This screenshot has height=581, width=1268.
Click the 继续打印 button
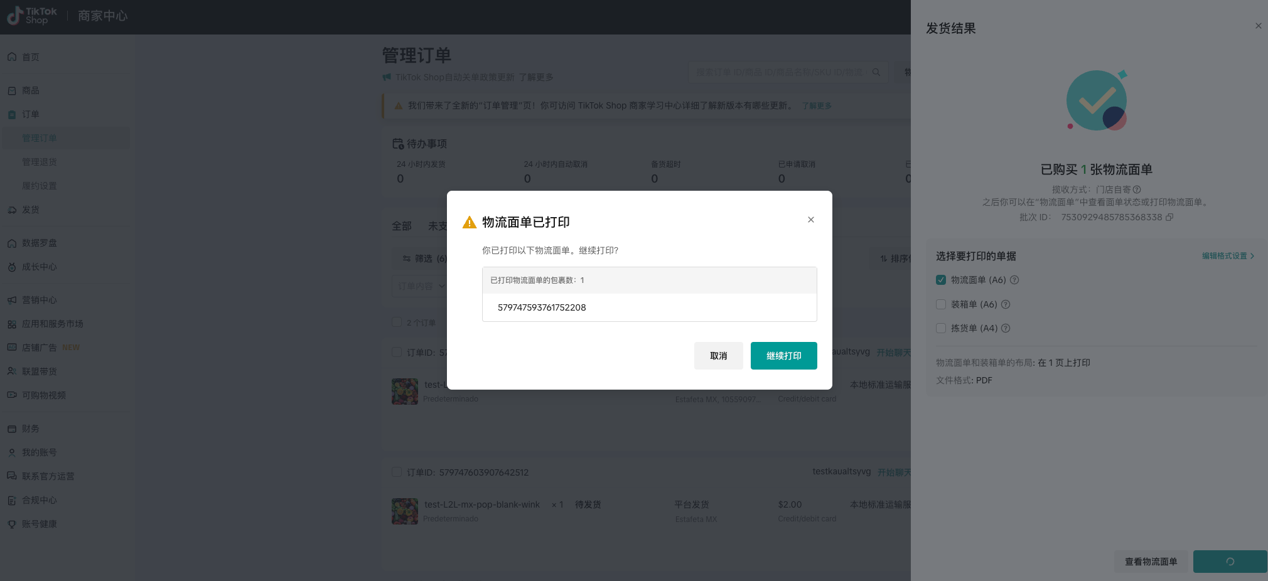click(783, 356)
